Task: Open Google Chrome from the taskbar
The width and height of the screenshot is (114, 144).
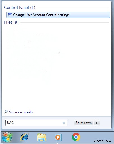Action: click(76, 137)
